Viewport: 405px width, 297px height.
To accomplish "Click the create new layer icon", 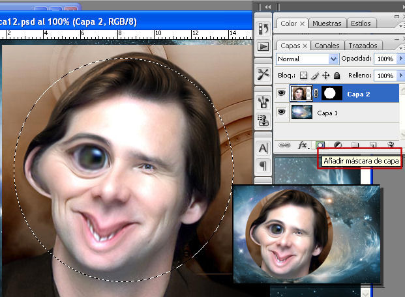I will click(x=372, y=145).
